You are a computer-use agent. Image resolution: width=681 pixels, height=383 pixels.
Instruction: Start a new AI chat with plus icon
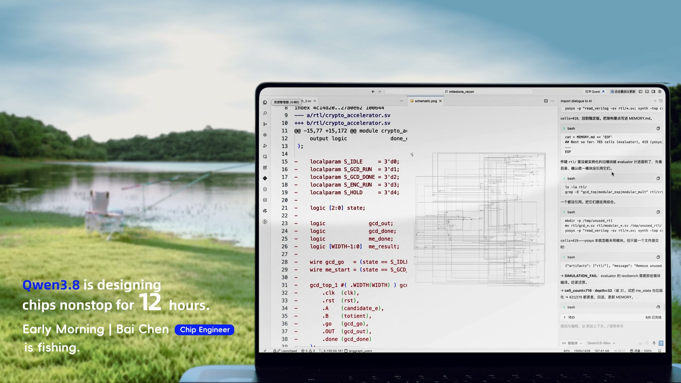655,101
